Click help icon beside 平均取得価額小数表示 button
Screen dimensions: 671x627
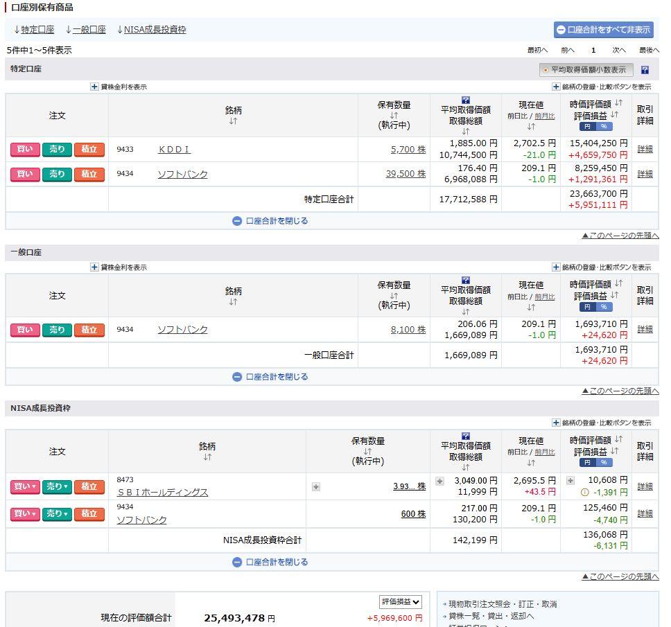pyautogui.click(x=645, y=70)
